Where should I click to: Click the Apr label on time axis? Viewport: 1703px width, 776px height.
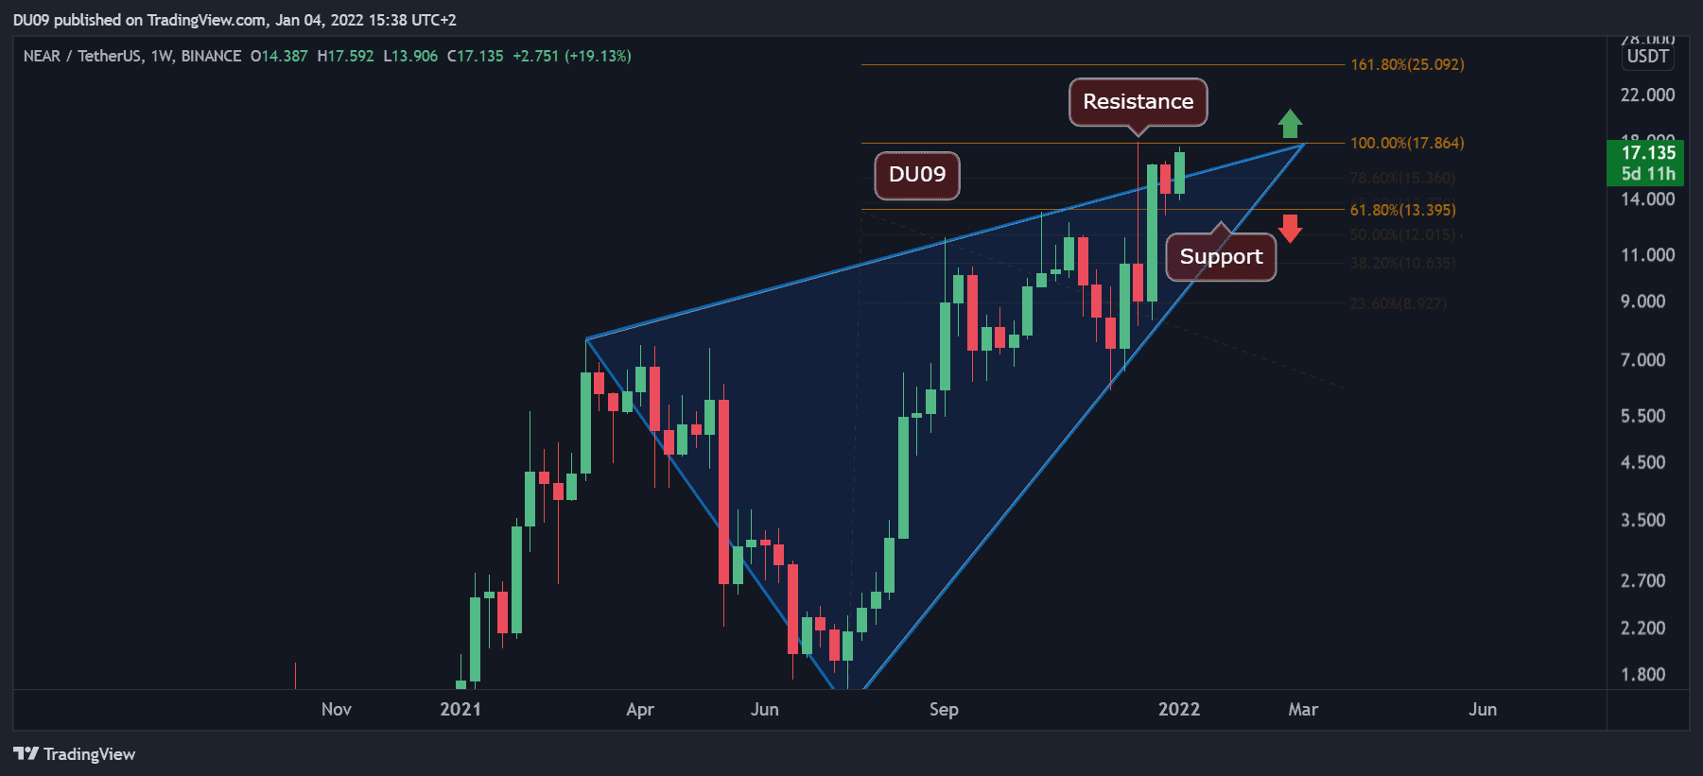coord(640,710)
